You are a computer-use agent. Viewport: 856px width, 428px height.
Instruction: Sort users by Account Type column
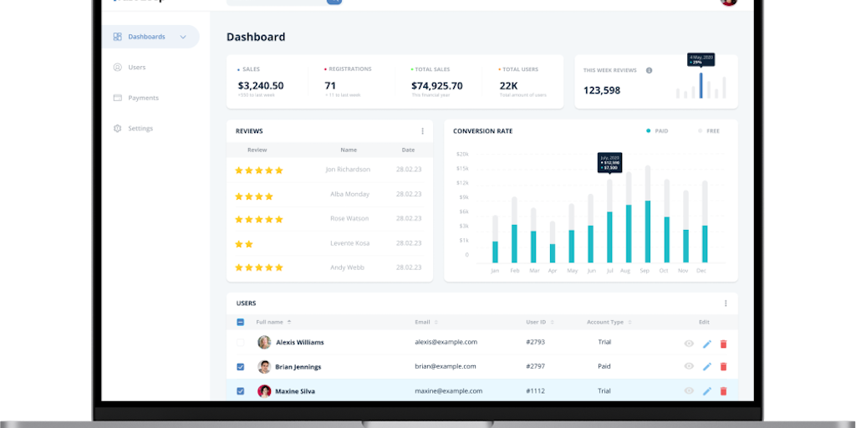pos(609,322)
